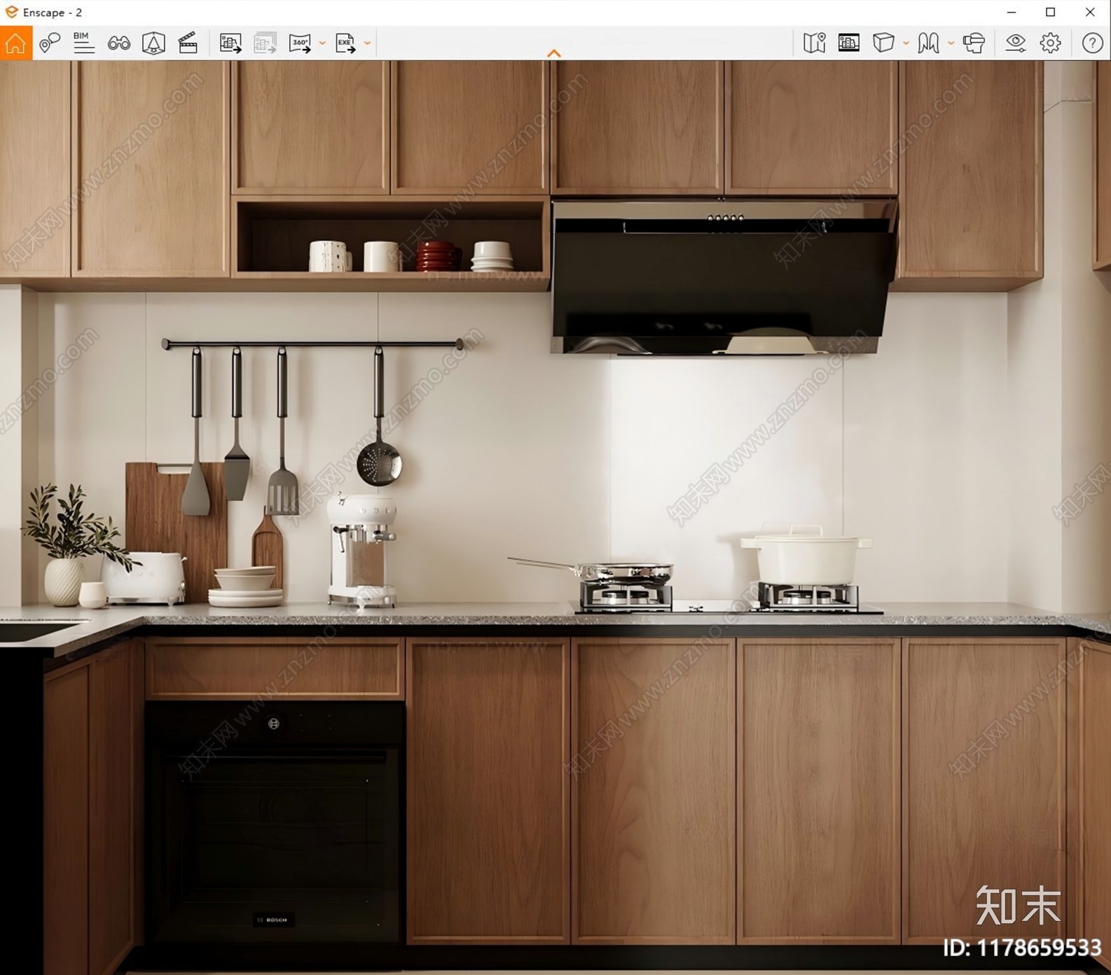Click the Screenshot export icon
Image resolution: width=1111 pixels, height=975 pixels.
230,43
